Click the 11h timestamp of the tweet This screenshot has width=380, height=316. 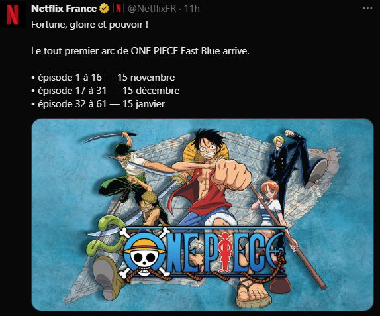coord(192,9)
